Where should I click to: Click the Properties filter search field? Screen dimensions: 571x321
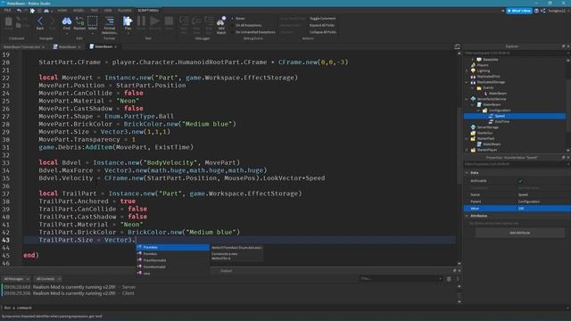pos(514,164)
